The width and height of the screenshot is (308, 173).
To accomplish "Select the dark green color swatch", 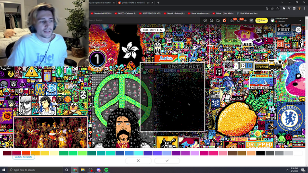I will tap(64, 153).
